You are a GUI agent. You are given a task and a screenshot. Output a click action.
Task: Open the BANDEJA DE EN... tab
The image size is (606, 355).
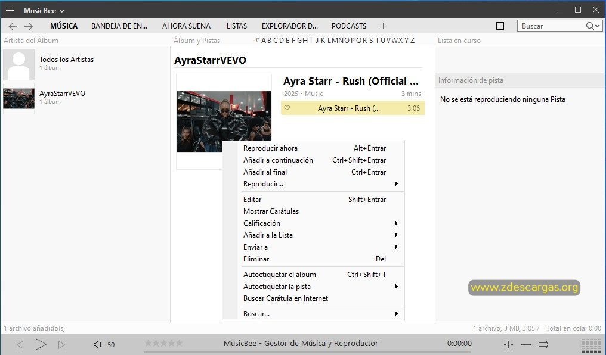(x=119, y=26)
